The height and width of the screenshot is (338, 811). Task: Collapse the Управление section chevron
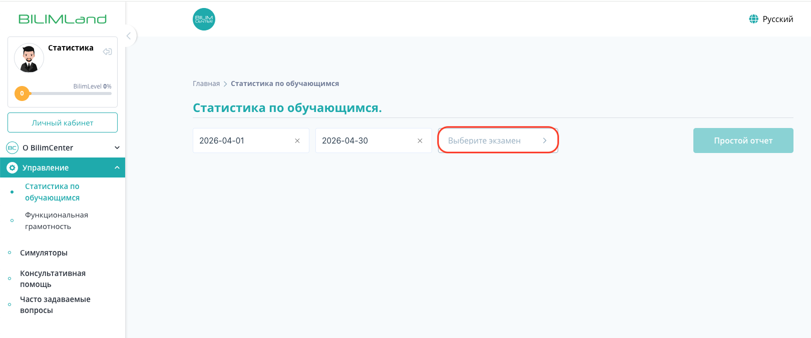pyautogui.click(x=117, y=167)
